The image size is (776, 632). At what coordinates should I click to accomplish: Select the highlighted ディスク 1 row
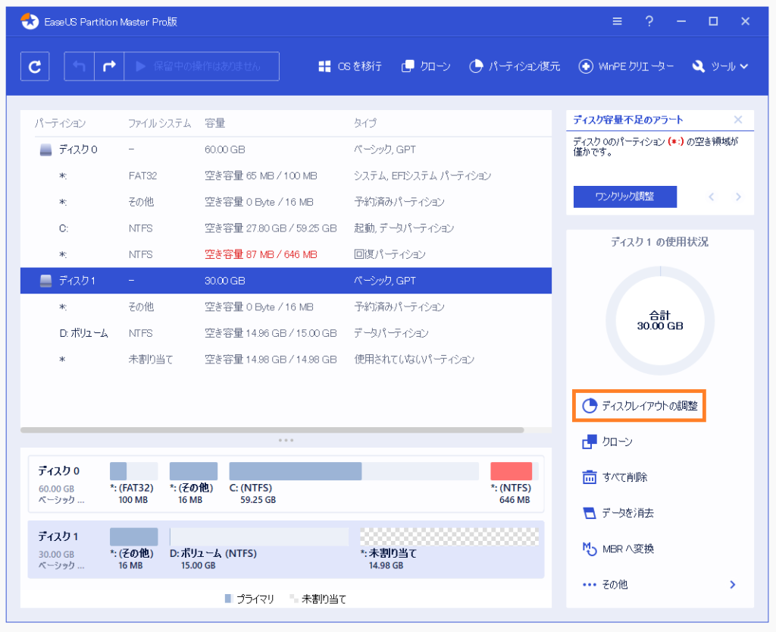pyautogui.click(x=286, y=281)
